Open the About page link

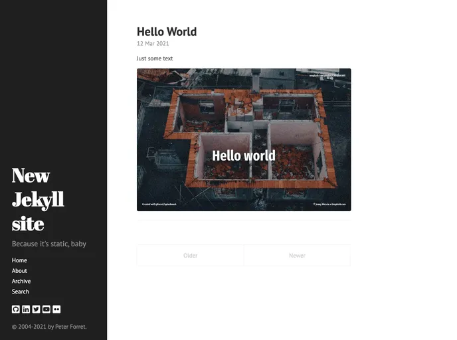point(19,271)
